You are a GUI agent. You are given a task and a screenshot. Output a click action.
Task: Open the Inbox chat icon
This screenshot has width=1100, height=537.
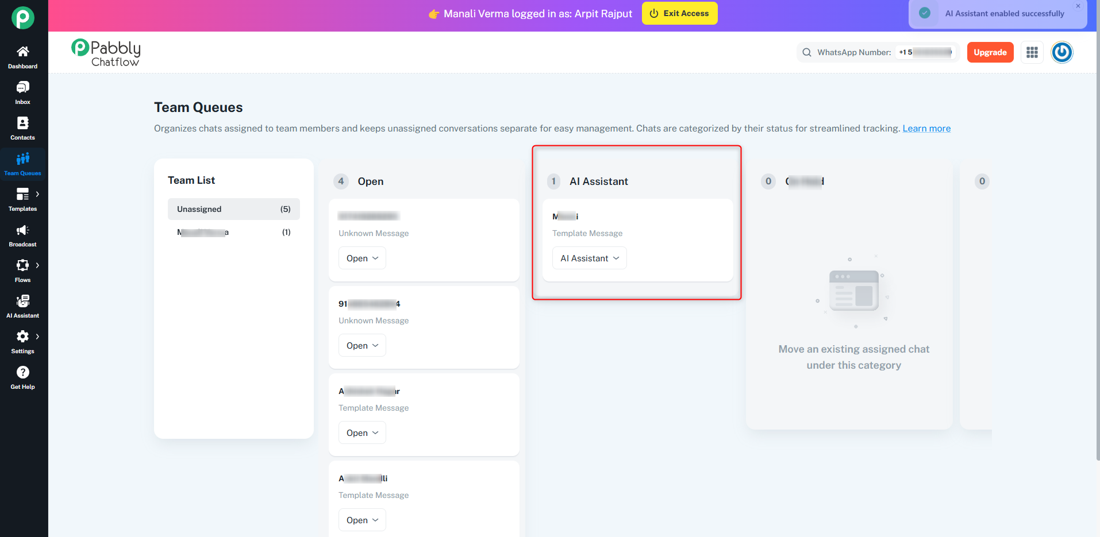pos(23,87)
